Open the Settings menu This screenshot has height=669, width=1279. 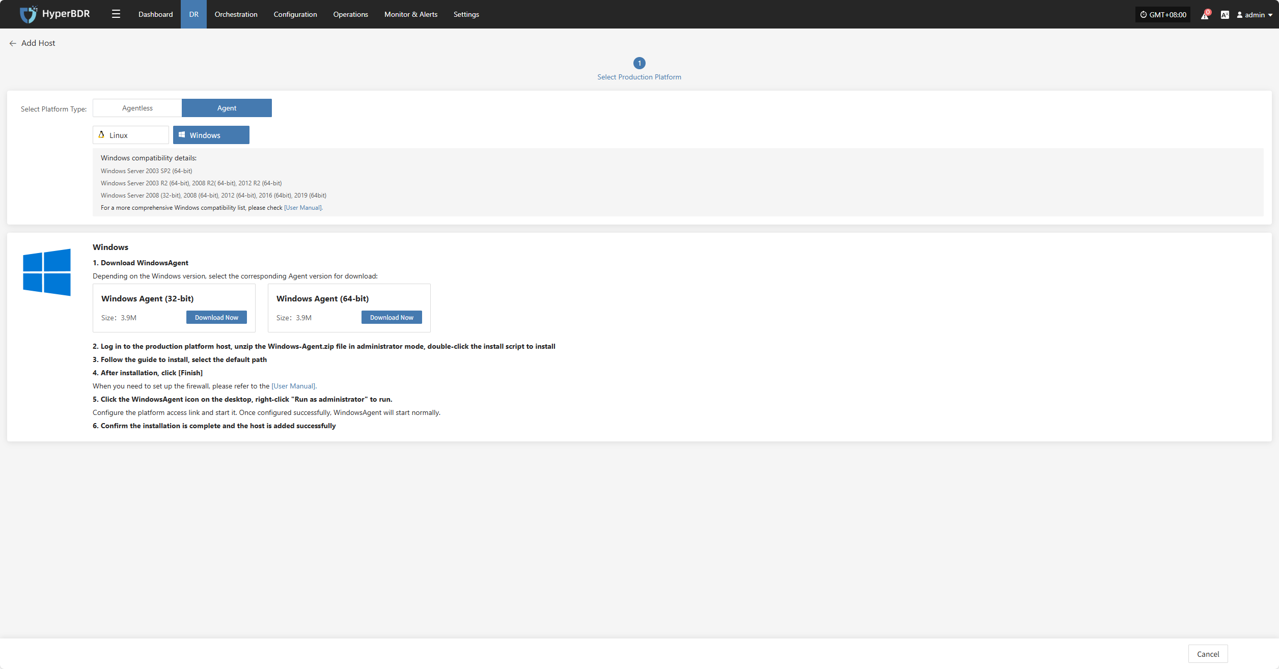coord(466,14)
